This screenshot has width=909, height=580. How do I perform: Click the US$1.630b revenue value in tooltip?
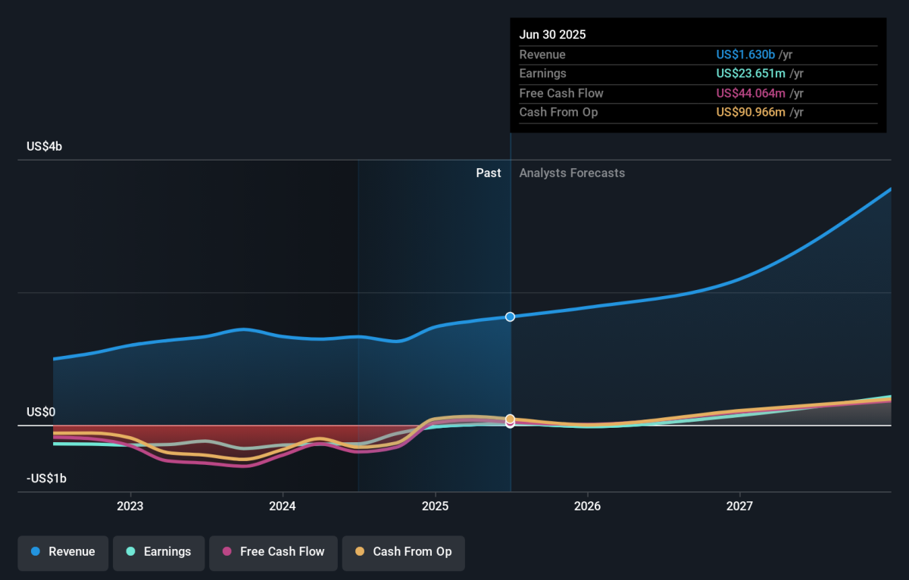click(x=745, y=55)
